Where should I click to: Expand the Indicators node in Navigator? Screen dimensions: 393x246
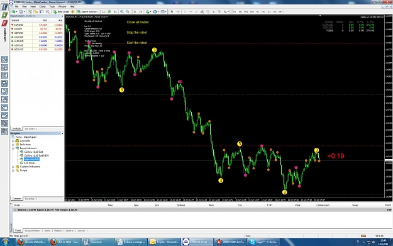(13, 145)
